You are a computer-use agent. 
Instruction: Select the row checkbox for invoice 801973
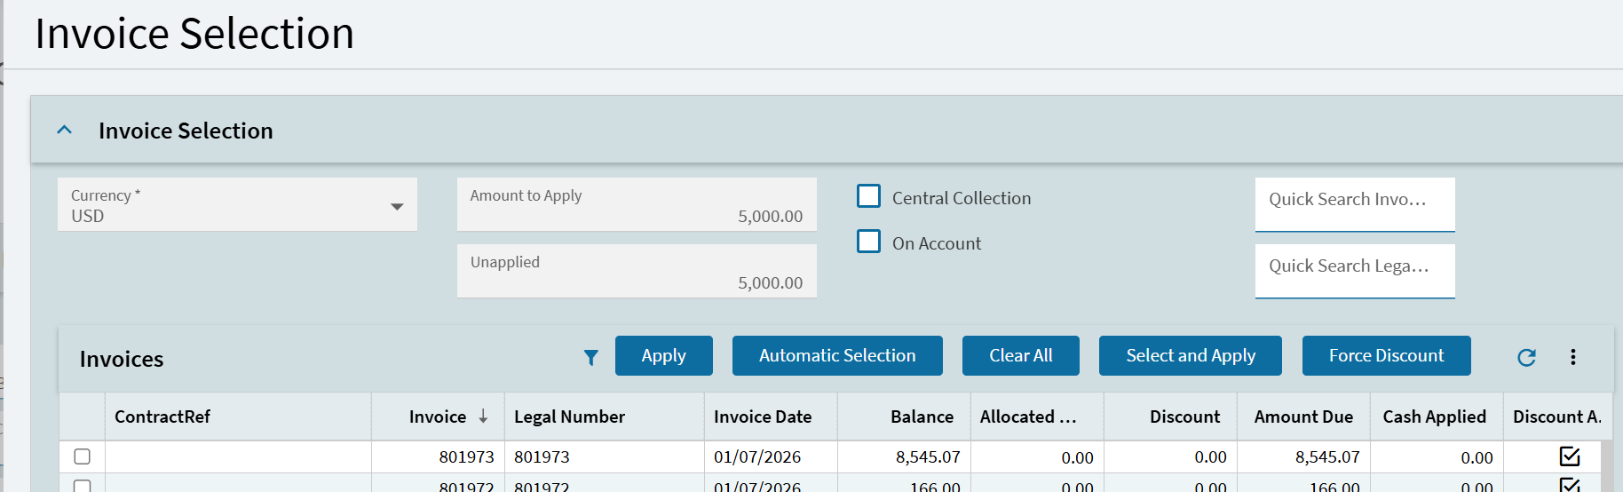83,456
